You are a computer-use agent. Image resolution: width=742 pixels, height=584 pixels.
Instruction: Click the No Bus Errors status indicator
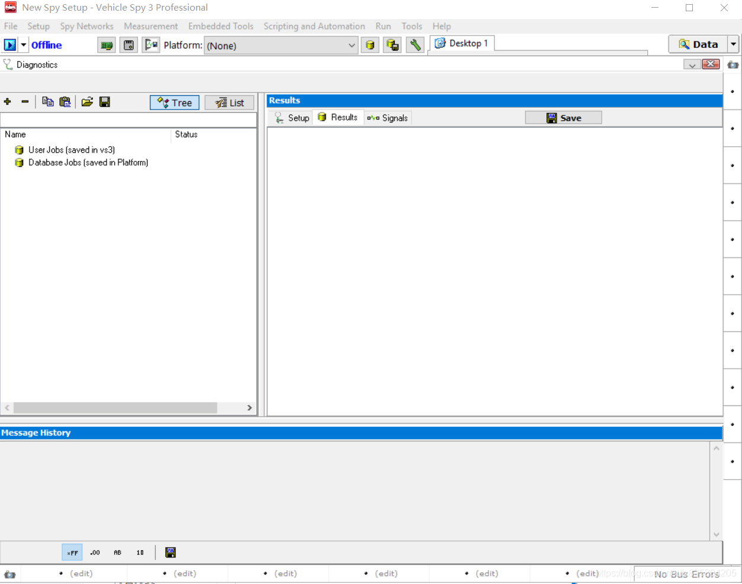(687, 574)
